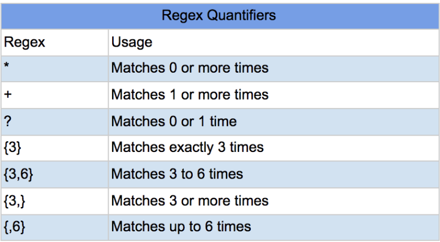Select the 'Matches 0 or more times' cell
The height and width of the screenshot is (242, 440).
coord(273,69)
